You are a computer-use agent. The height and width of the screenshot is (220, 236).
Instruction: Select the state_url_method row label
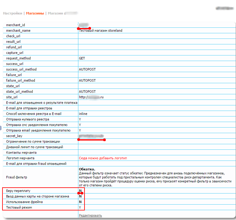pyautogui.click(x=19, y=92)
